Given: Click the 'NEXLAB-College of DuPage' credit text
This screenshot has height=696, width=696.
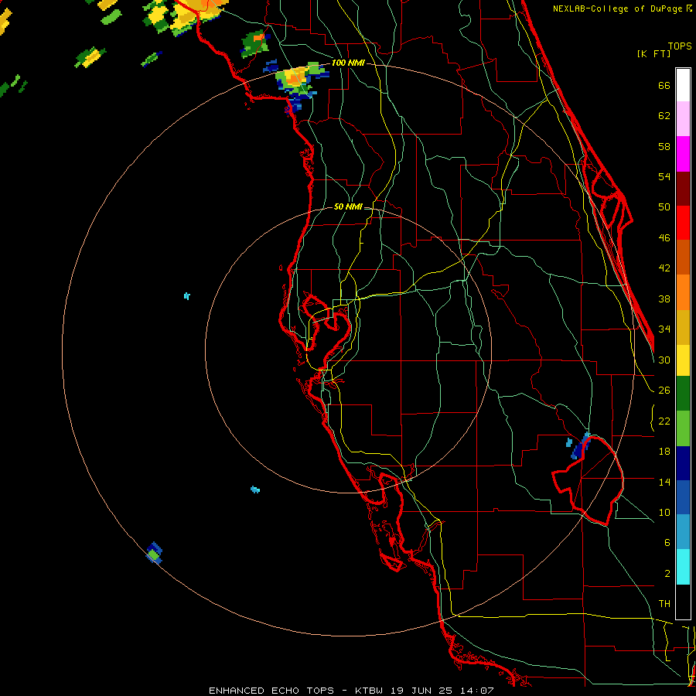Looking at the screenshot, I should 619,9.
